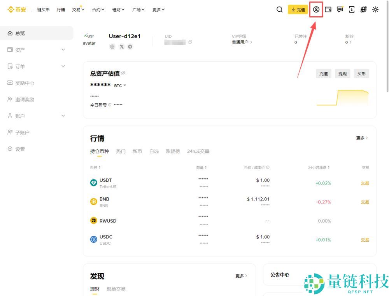
Task: Click the 提现 withdraw button
Action: point(342,74)
